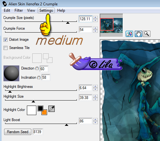Decrease Highlight Brightness with down arrow
Image resolution: width=160 pixels, height=141 pixels.
[95, 89]
